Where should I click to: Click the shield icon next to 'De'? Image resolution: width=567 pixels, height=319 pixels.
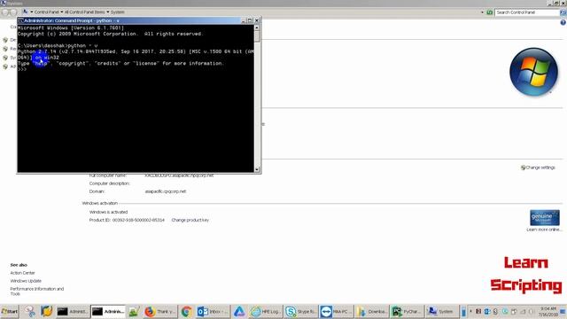point(5,40)
